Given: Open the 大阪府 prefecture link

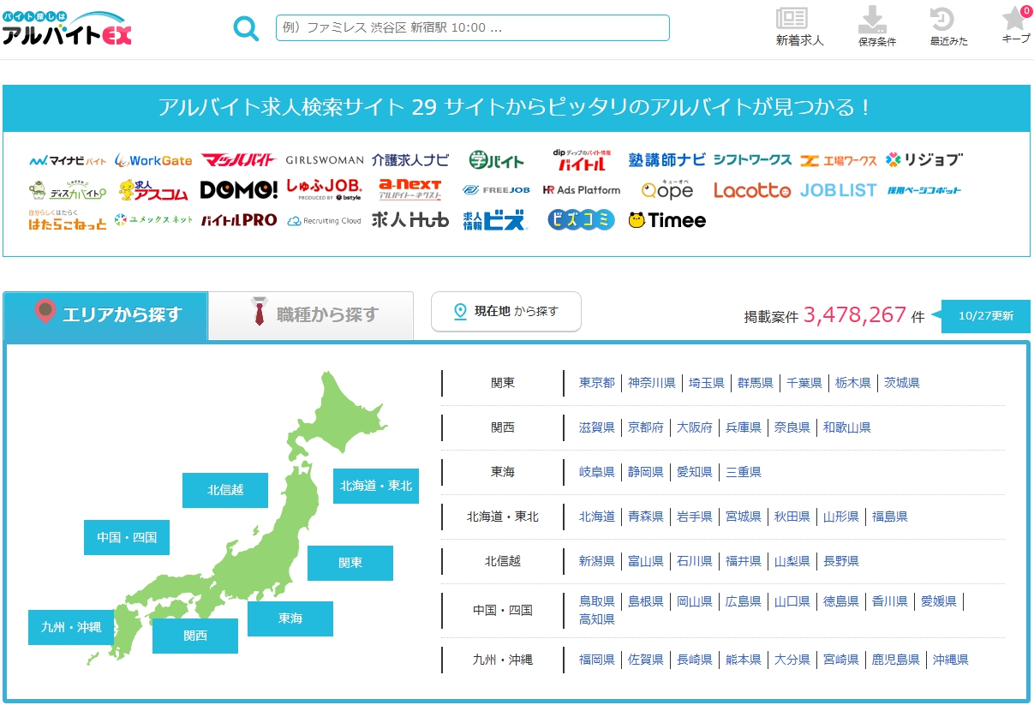Looking at the screenshot, I should point(695,427).
